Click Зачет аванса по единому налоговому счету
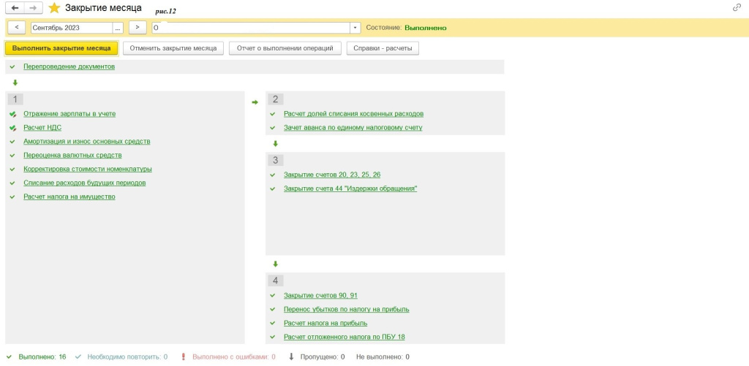 coord(353,128)
